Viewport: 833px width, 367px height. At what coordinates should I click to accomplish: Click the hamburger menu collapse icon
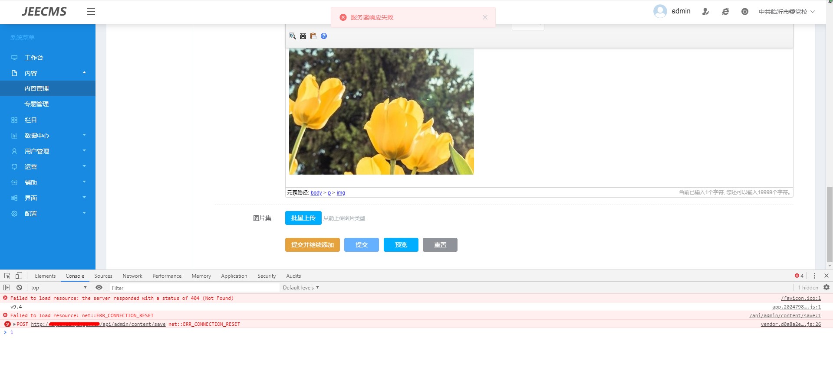pos(91,12)
